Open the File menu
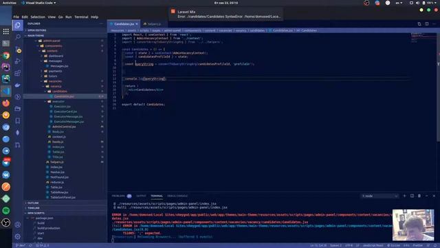This screenshot has height=248, width=440. click(x=16, y=17)
